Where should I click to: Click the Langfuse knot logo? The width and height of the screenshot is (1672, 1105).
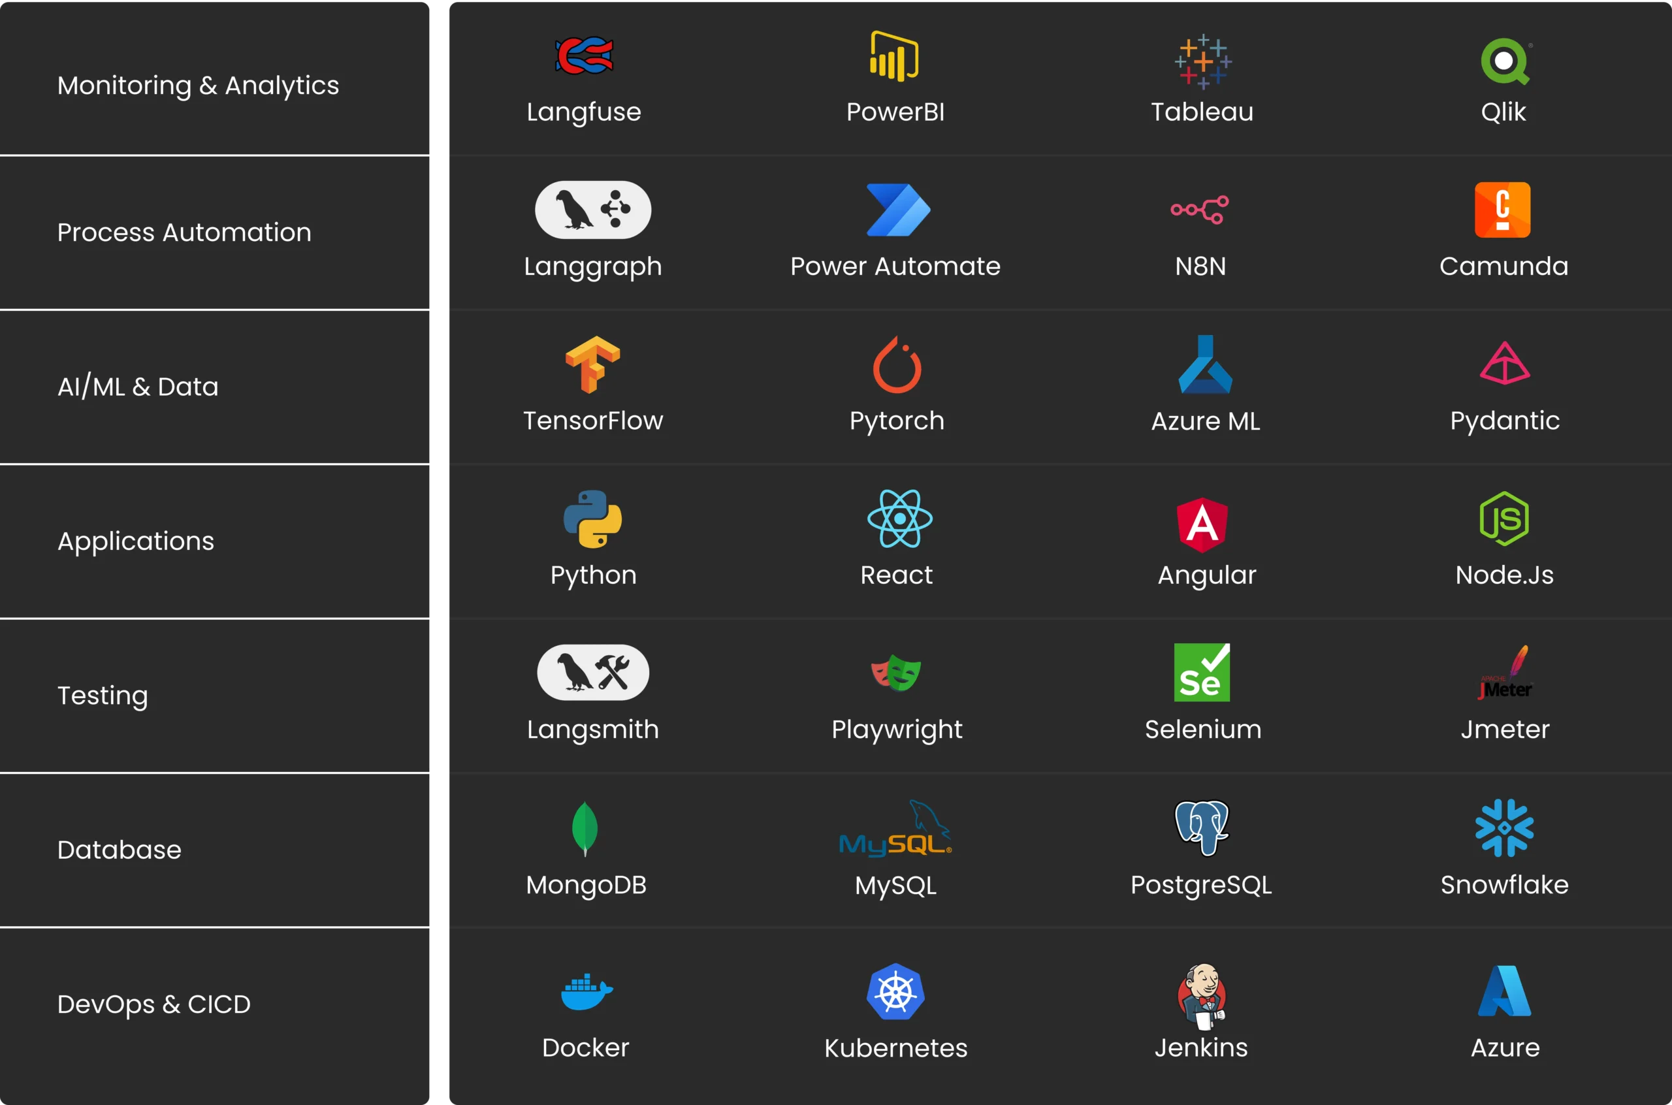[x=584, y=56]
